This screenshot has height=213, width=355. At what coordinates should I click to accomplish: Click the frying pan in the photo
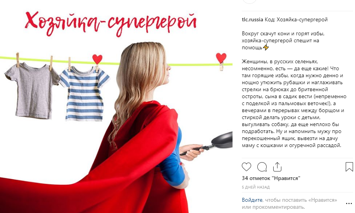pos(207,144)
